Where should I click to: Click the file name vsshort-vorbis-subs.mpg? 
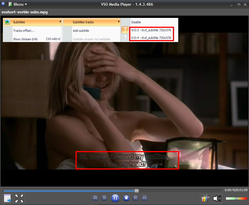click(x=24, y=12)
